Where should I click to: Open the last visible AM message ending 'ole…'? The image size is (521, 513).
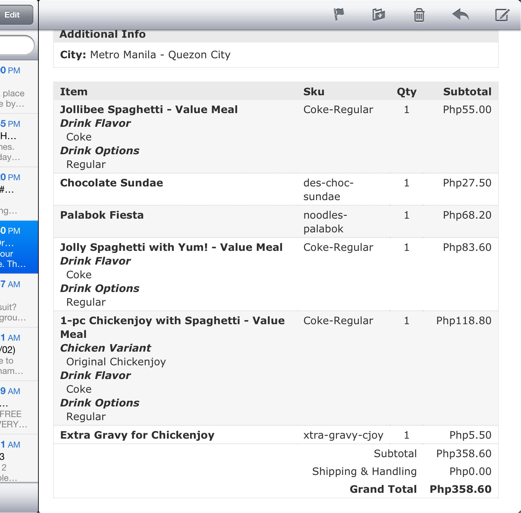(19, 459)
